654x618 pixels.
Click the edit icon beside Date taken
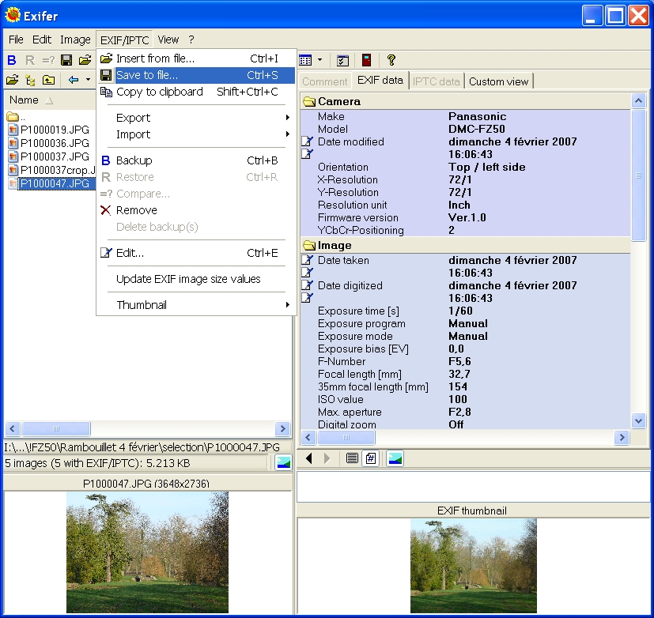coord(308,260)
